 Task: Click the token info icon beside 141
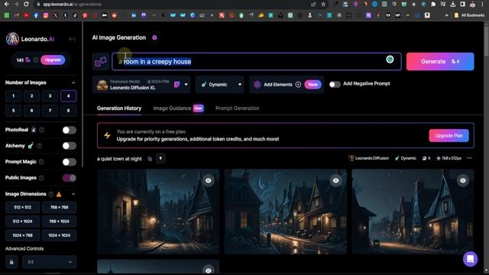pyautogui.click(x=36, y=60)
